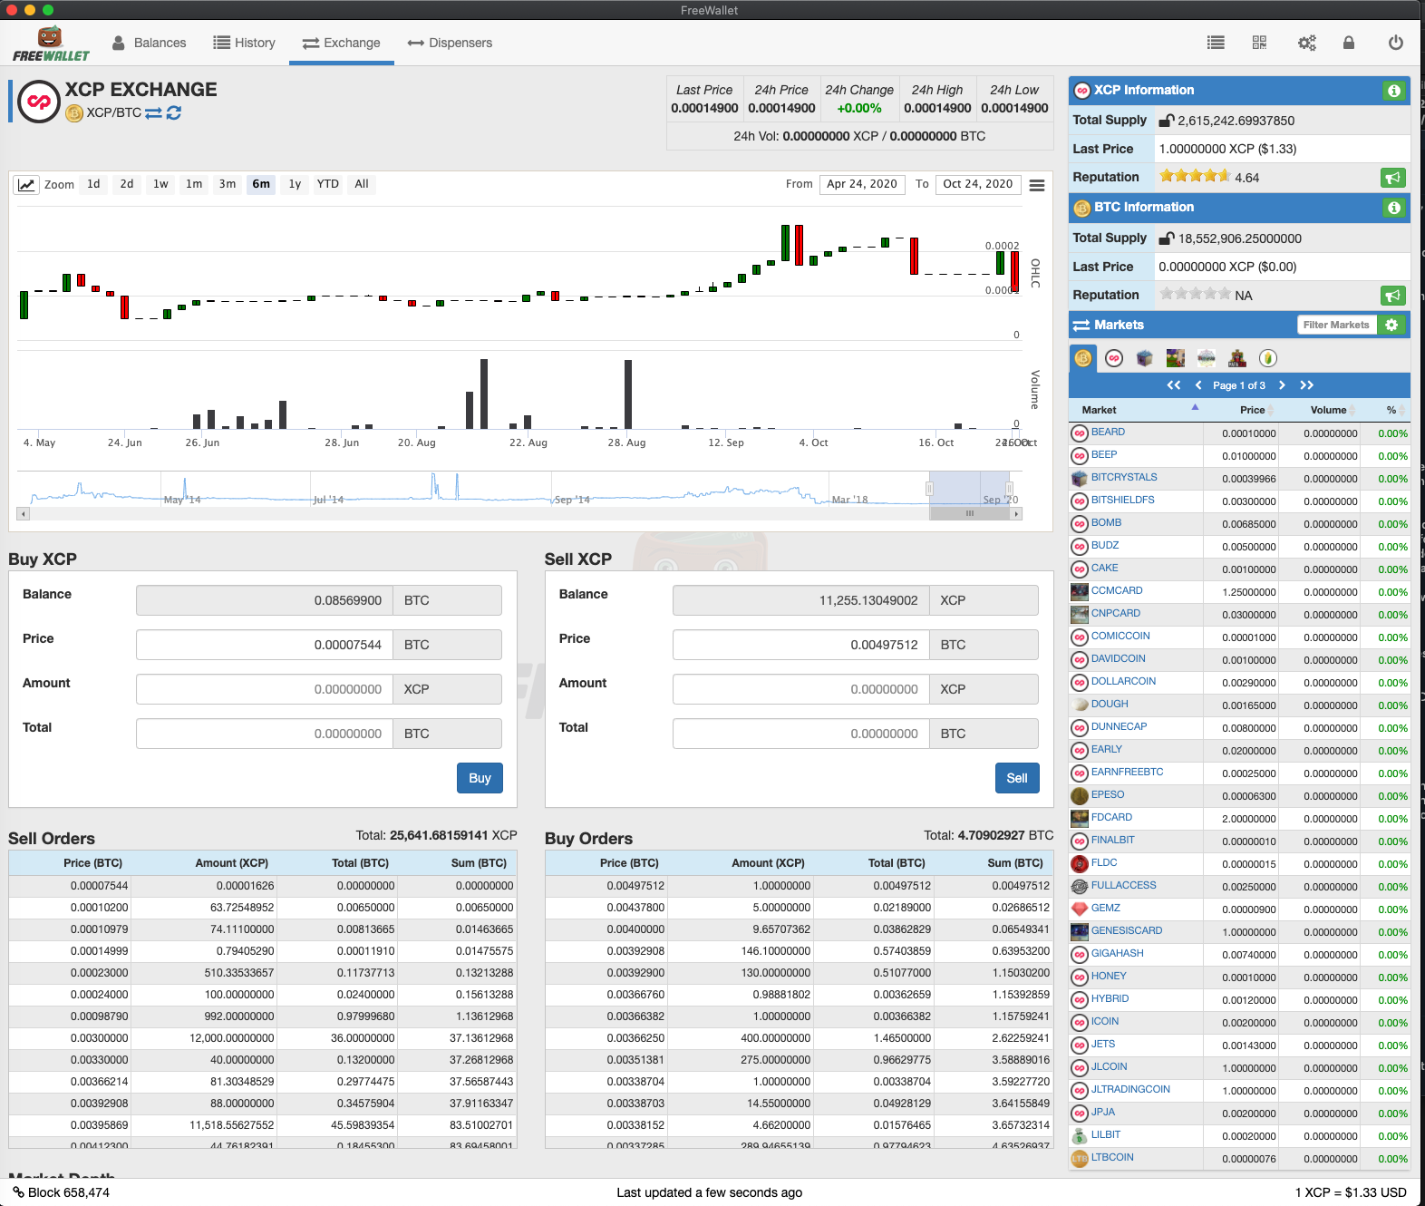Click XCP reputation megaphone feedback icon

tap(1393, 178)
